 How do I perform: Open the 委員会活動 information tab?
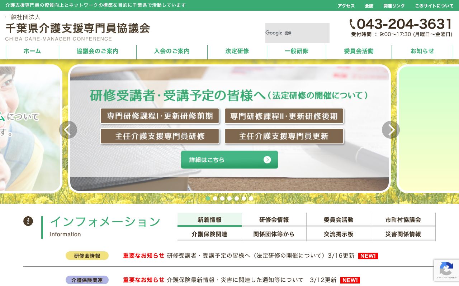[x=339, y=220]
